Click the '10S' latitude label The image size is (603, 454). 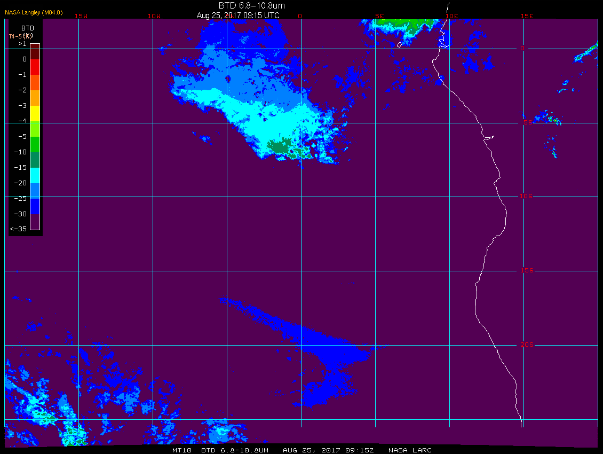pos(526,197)
